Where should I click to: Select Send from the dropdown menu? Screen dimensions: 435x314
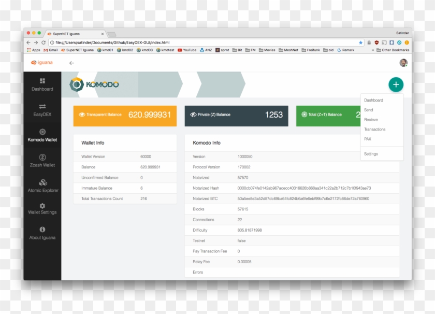coord(369,110)
